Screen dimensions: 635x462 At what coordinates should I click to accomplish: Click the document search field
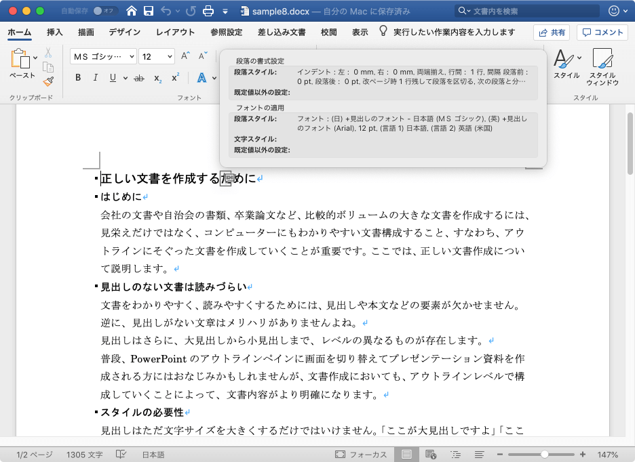point(527,11)
